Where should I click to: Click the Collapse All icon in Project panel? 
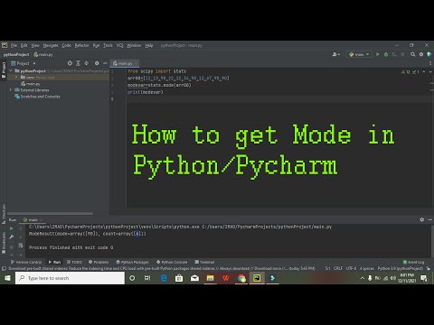tap(87, 63)
